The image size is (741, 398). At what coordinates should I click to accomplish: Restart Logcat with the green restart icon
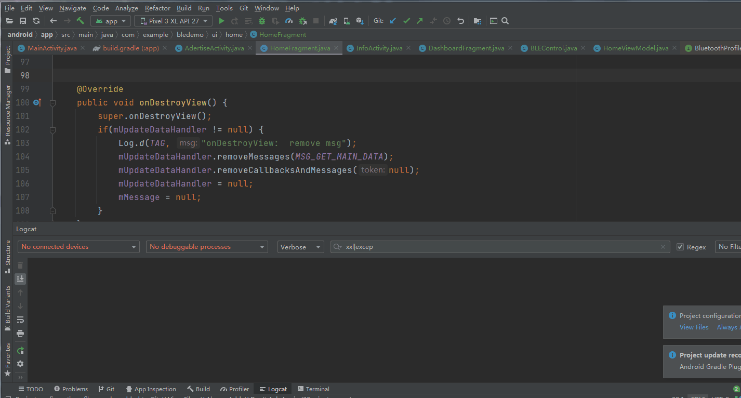pyautogui.click(x=20, y=351)
